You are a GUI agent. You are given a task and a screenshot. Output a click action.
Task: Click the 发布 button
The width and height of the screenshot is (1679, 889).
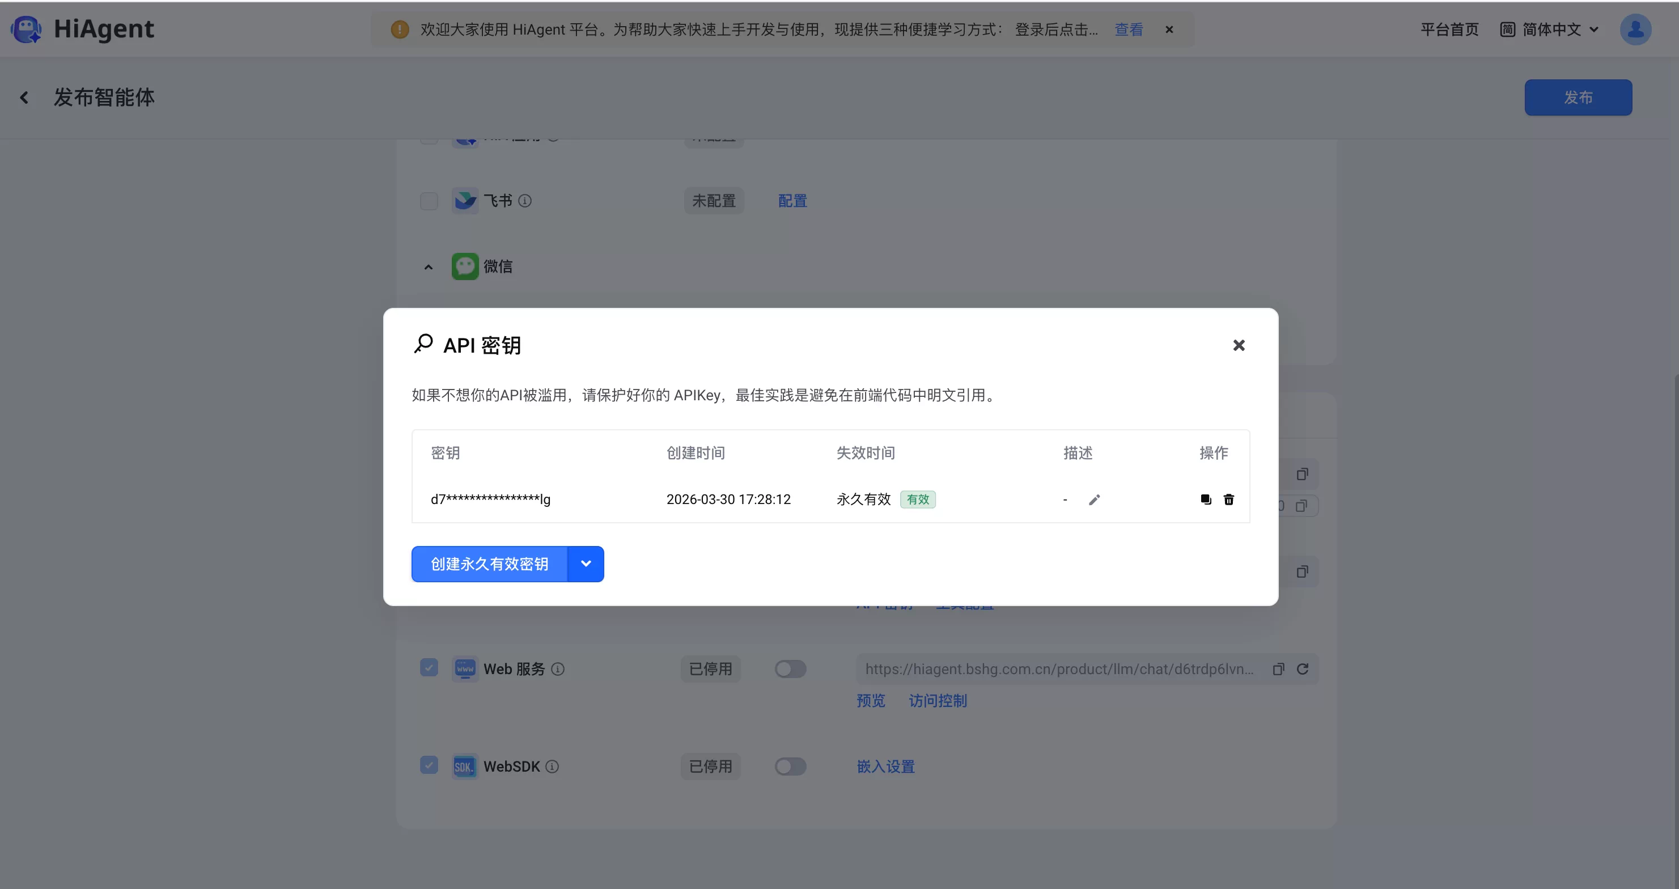point(1578,98)
